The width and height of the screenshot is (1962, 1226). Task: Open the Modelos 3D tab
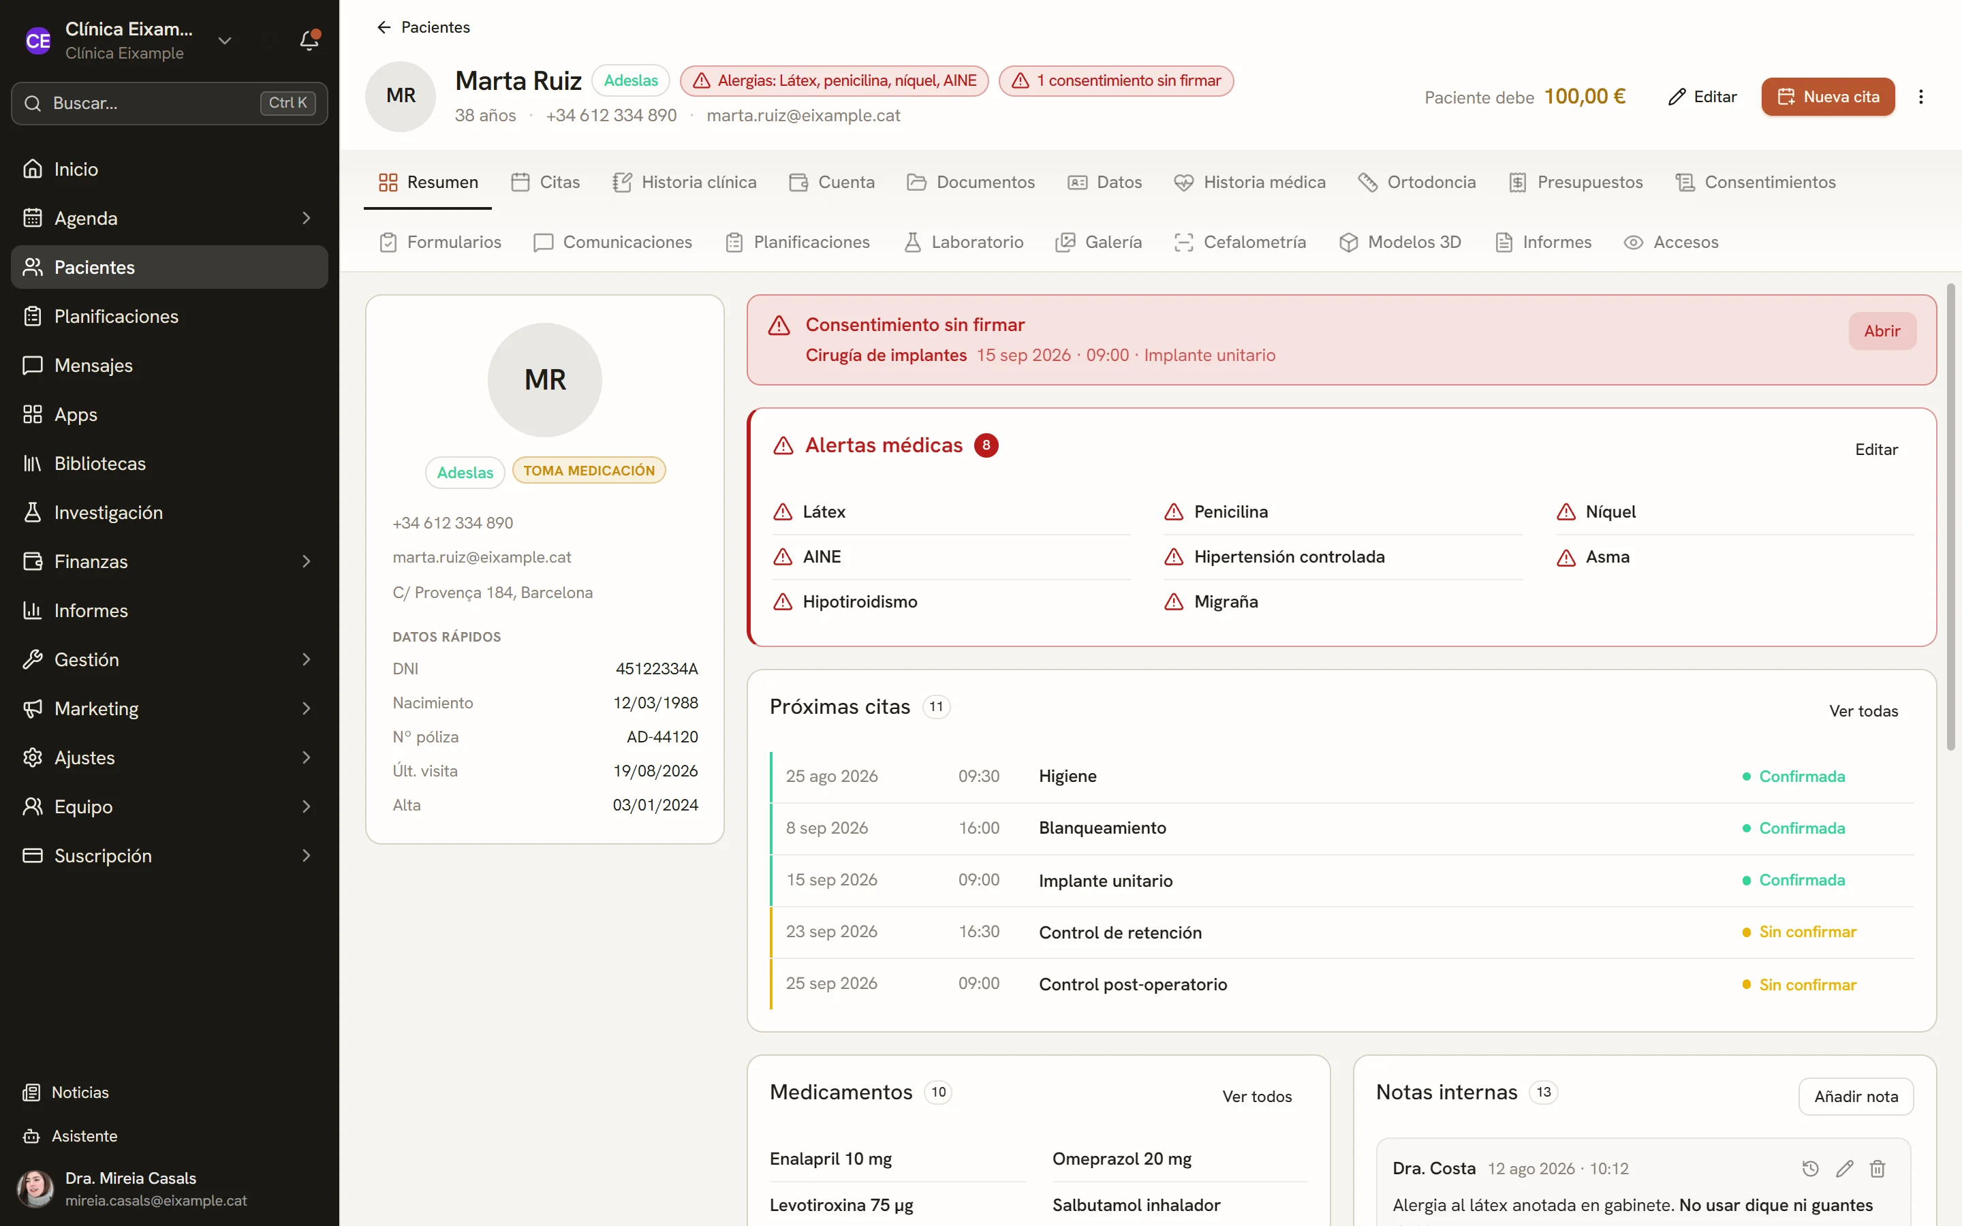(x=1400, y=242)
